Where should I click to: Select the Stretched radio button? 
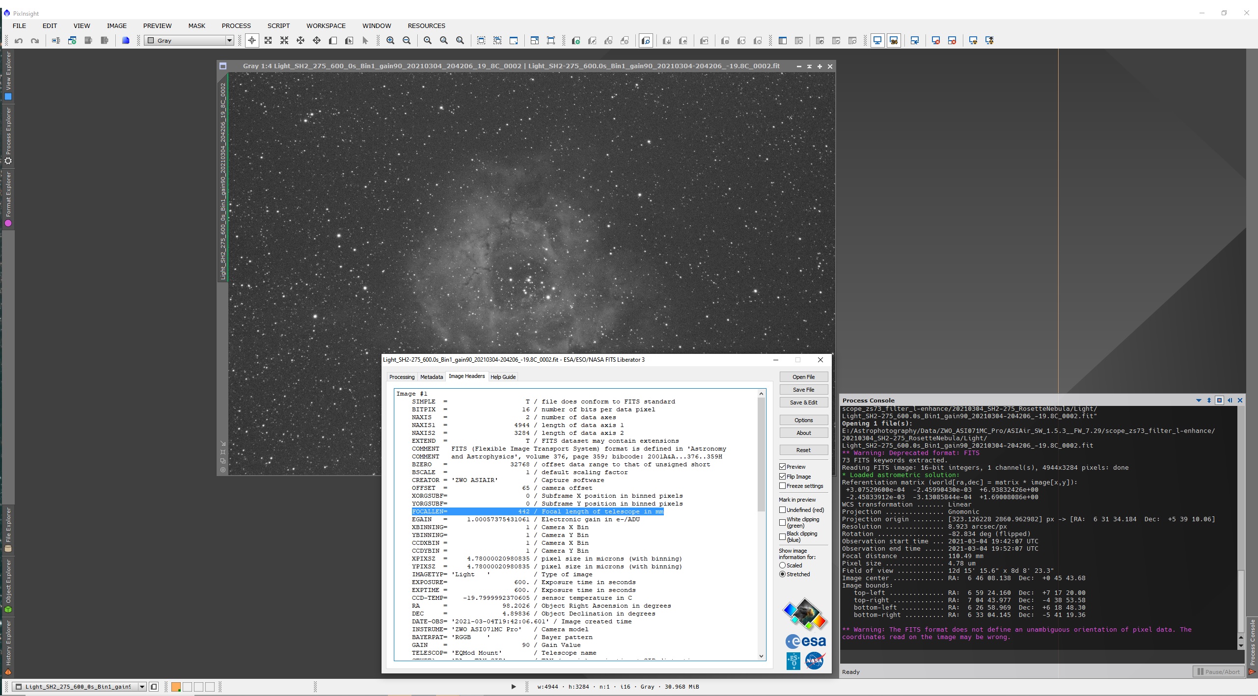click(x=783, y=574)
